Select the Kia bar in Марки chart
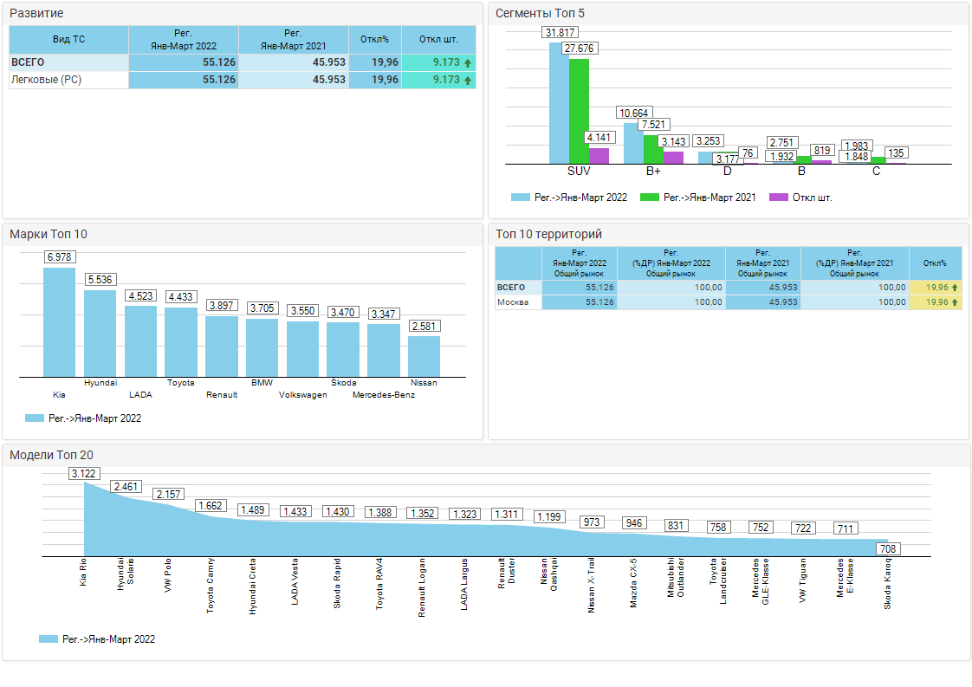972x687 pixels. (60, 321)
